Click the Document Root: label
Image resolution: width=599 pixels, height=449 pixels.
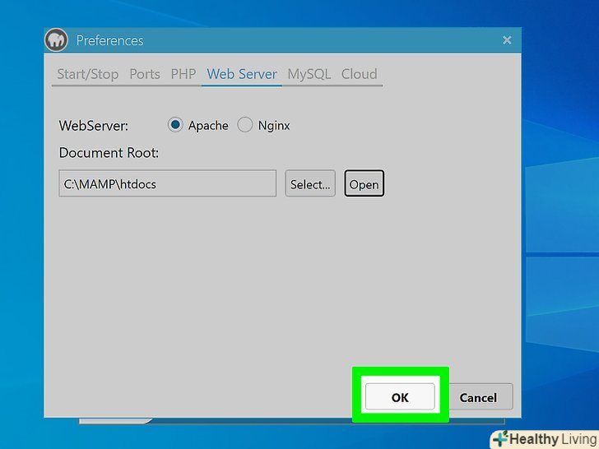point(109,153)
